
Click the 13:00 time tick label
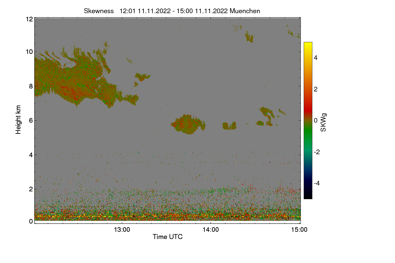[122, 230]
